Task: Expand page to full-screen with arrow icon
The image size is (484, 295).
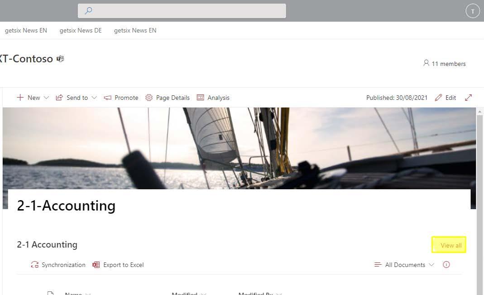Action: (468, 98)
